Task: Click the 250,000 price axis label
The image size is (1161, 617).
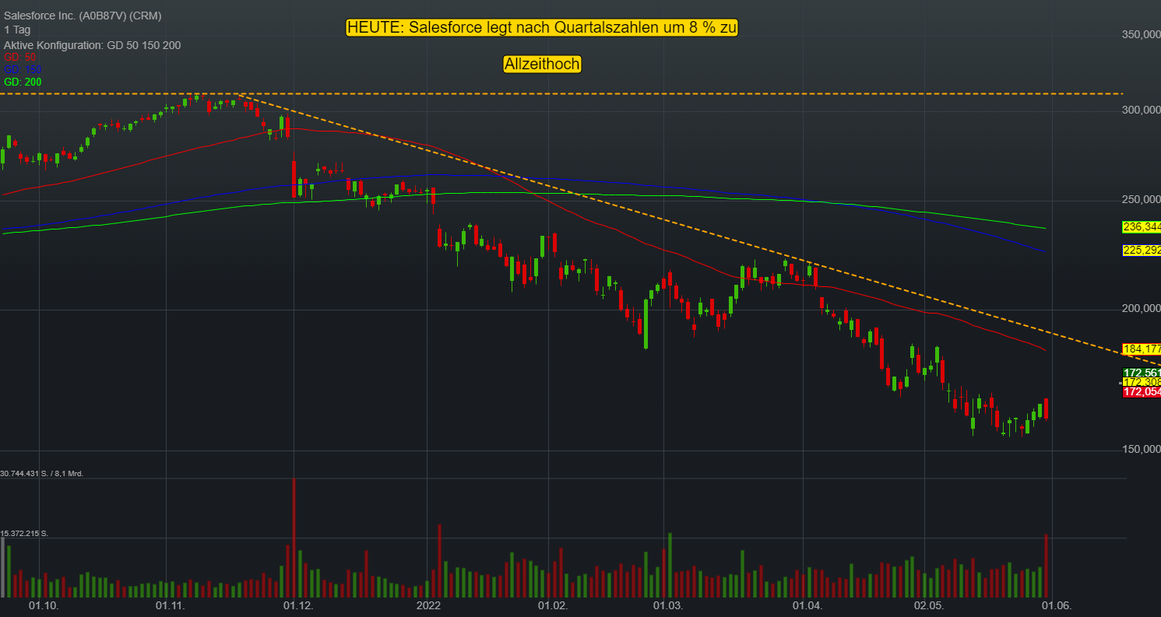Action: (x=1141, y=200)
